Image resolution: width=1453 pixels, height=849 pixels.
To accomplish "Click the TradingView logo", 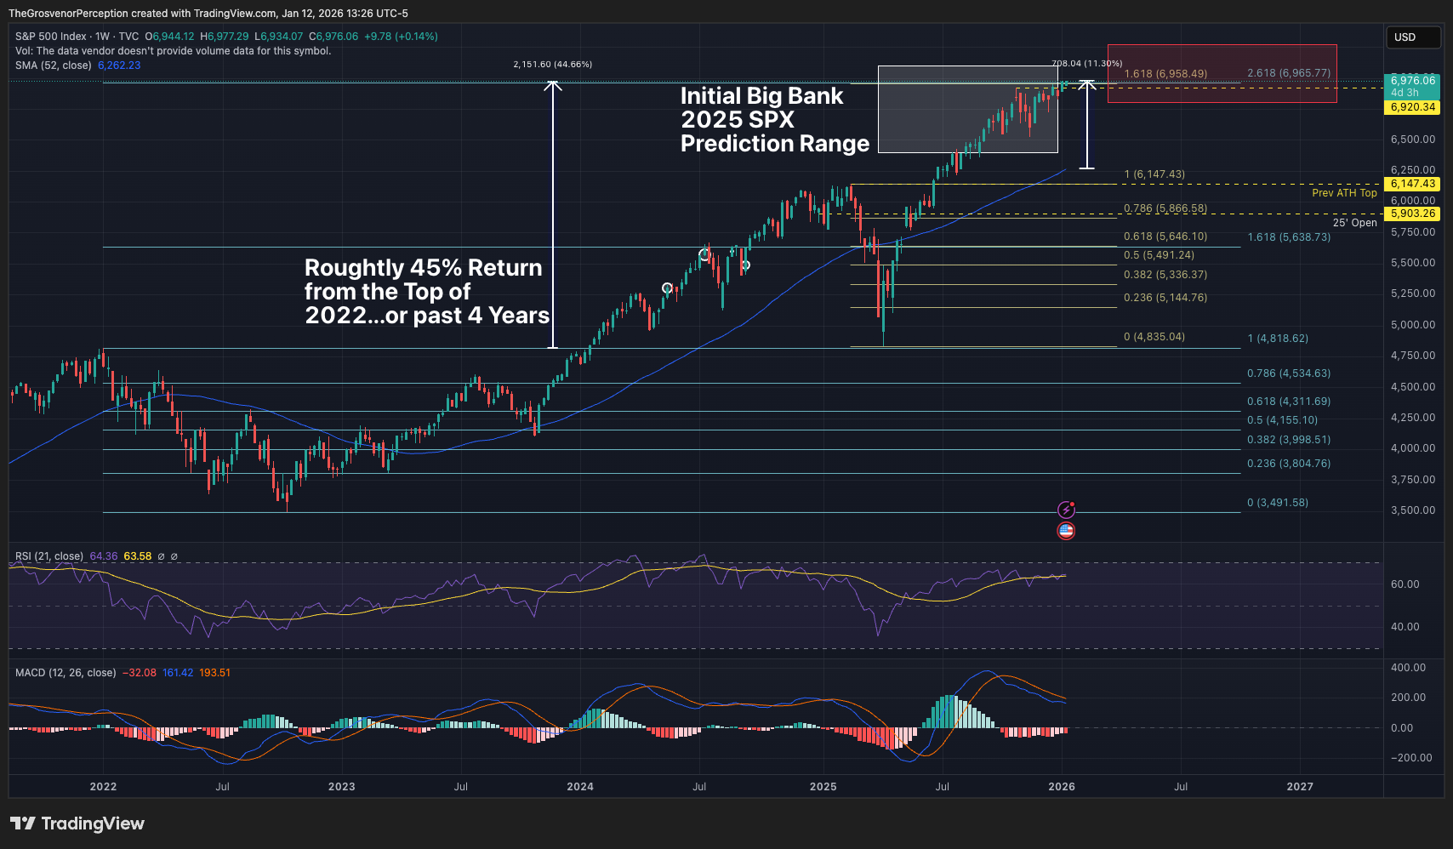I will (x=77, y=823).
